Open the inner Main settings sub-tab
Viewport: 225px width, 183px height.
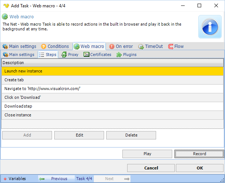point(19,55)
